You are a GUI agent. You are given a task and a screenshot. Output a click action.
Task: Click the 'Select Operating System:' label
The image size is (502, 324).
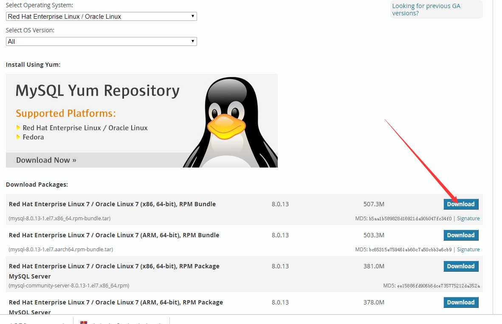pos(39,6)
